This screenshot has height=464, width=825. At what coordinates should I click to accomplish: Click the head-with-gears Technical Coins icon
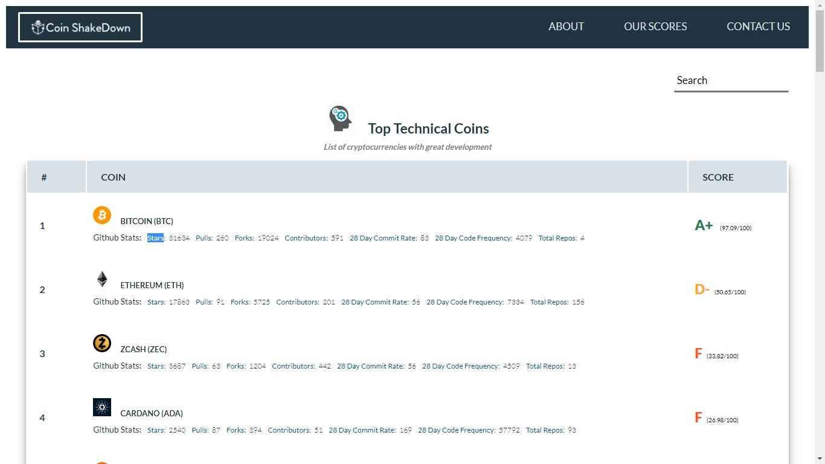point(341,118)
